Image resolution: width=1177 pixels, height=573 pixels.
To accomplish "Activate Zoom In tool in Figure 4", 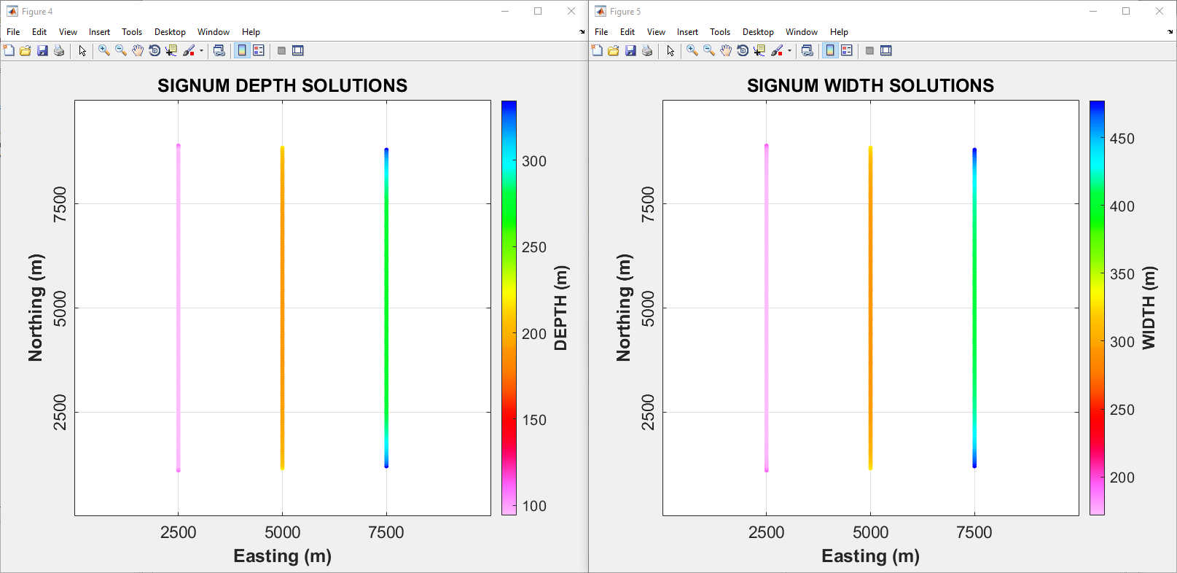I will click(x=104, y=50).
